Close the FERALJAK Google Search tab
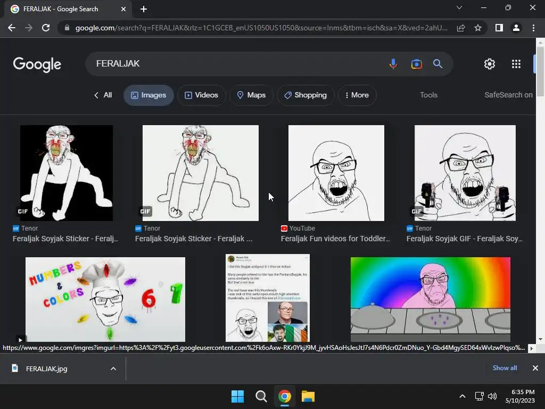Viewport: 545px width, 409px height. (x=123, y=9)
